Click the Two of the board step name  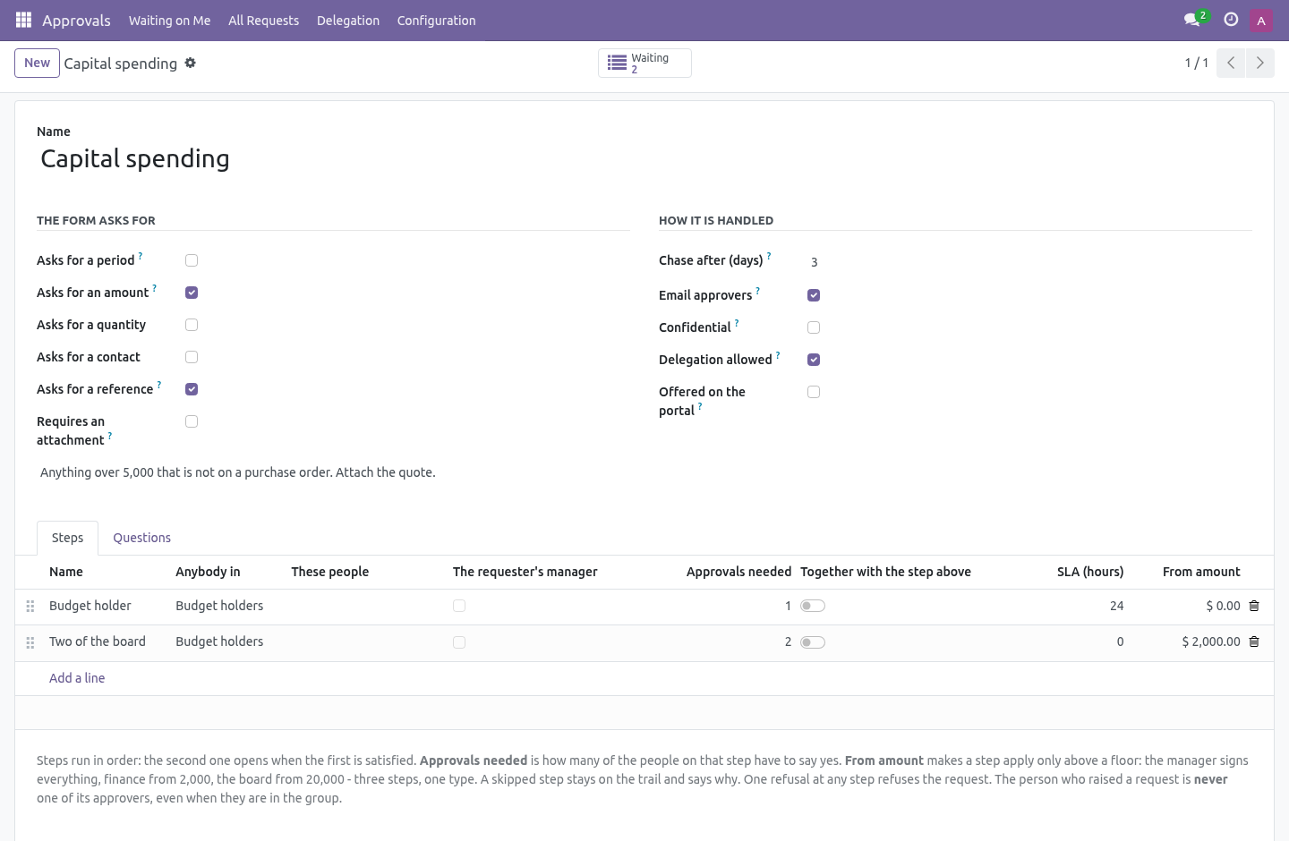coord(98,641)
